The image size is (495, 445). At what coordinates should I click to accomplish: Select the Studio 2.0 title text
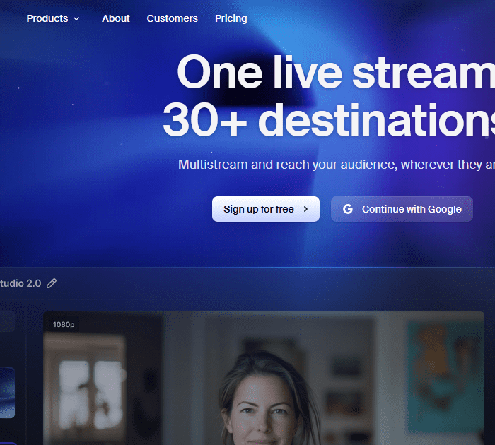(21, 283)
